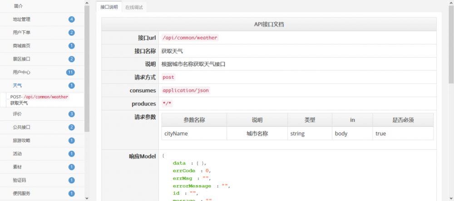Click the count badge 3 beside 评价
Screen dimensions: 454x201
click(x=72, y=114)
